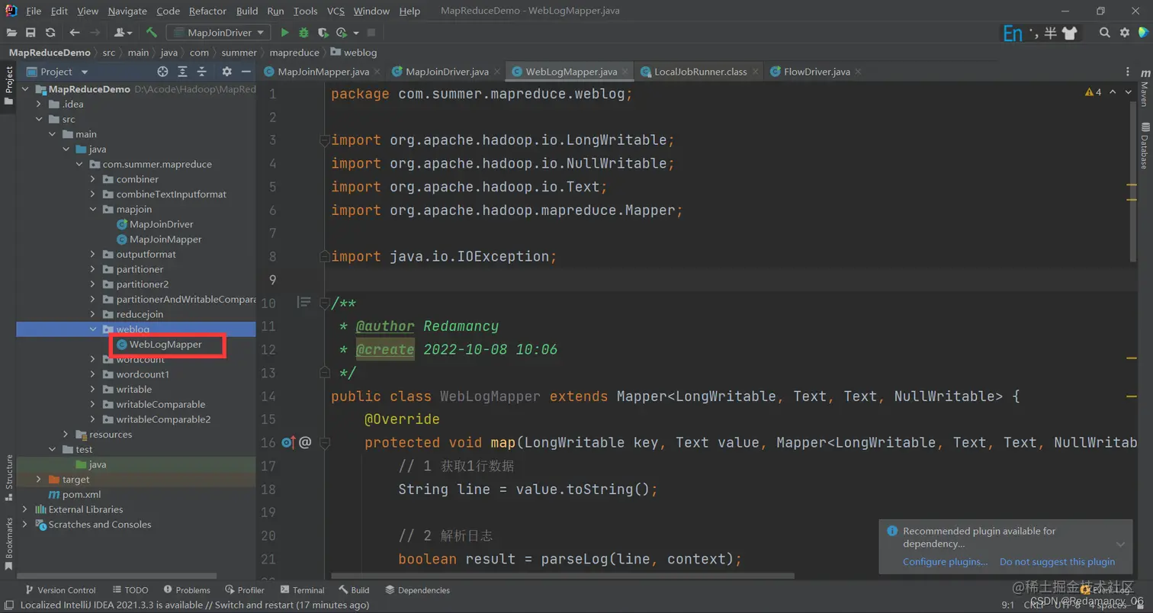Close the MapJoinDriver.java tab
The height and width of the screenshot is (613, 1153).
(x=497, y=72)
